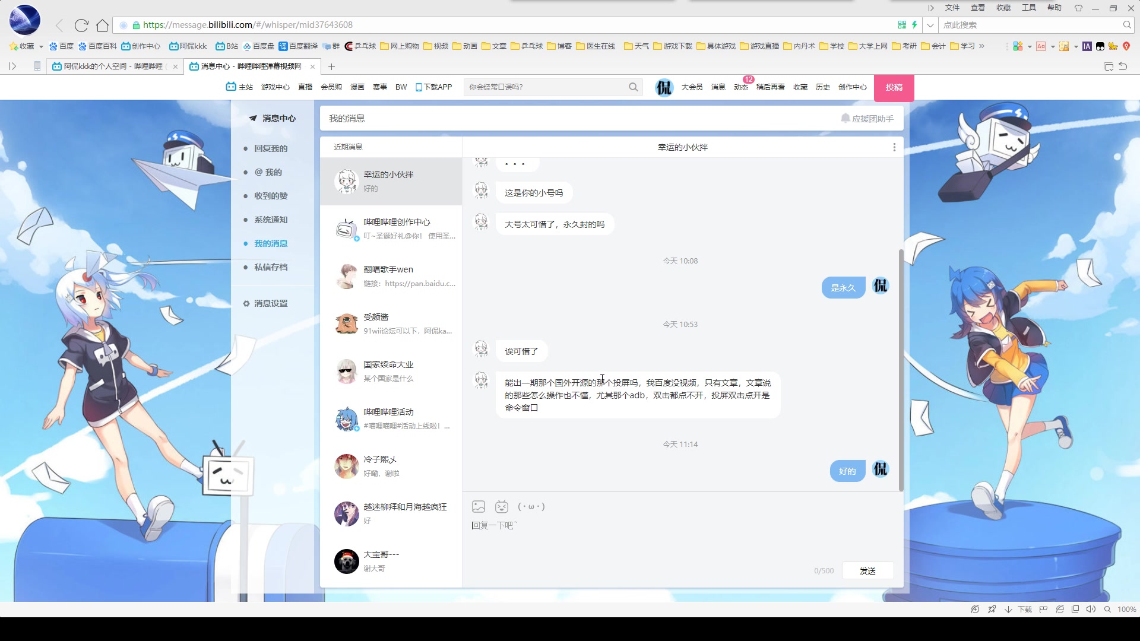Open the tab list window icon

(1108, 66)
